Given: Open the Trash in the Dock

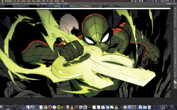Looking at the screenshot, I should tap(149, 107).
